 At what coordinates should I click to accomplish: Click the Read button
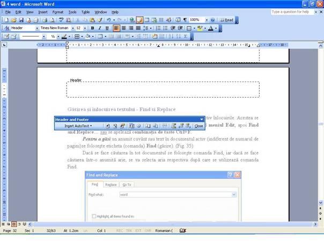point(227,20)
